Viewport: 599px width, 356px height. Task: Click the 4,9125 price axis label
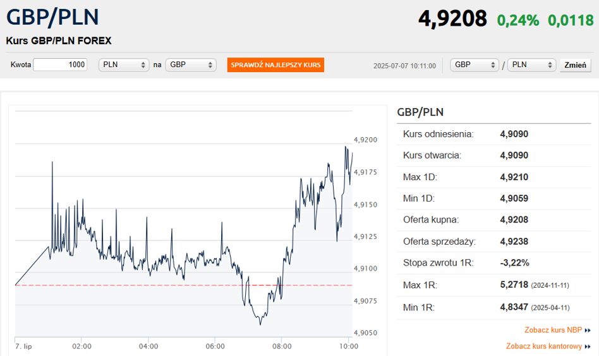[366, 236]
